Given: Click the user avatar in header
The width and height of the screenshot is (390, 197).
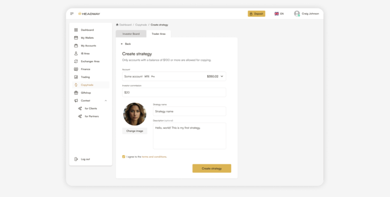Looking at the screenshot, I should click(x=297, y=14).
